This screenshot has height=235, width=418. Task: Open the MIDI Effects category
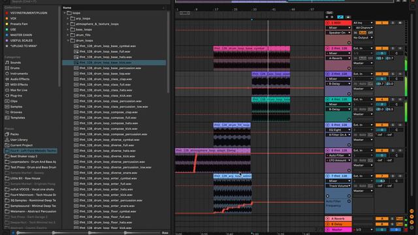(x=19, y=85)
